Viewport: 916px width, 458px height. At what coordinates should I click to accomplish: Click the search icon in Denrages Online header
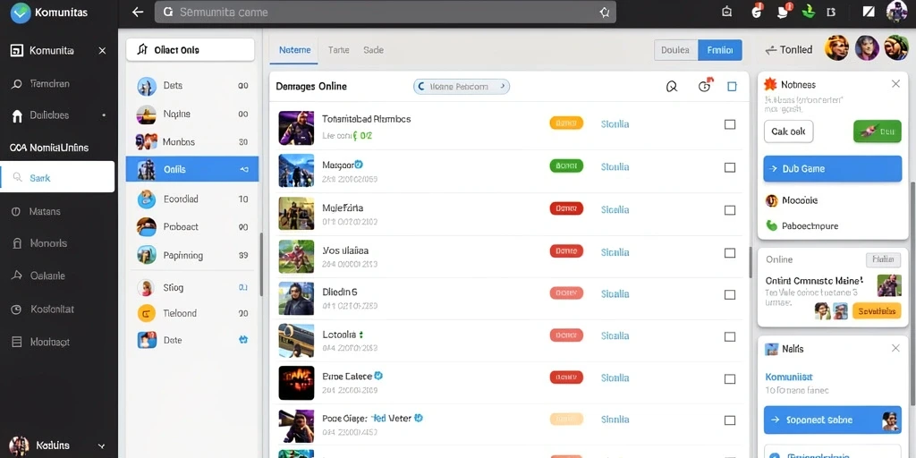point(672,87)
